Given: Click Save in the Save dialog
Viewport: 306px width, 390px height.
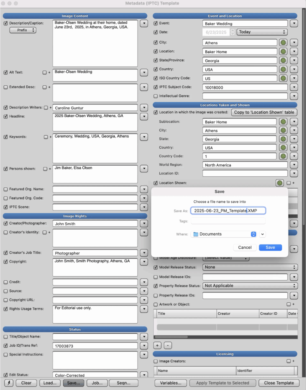Looking at the screenshot, I should point(271,248).
